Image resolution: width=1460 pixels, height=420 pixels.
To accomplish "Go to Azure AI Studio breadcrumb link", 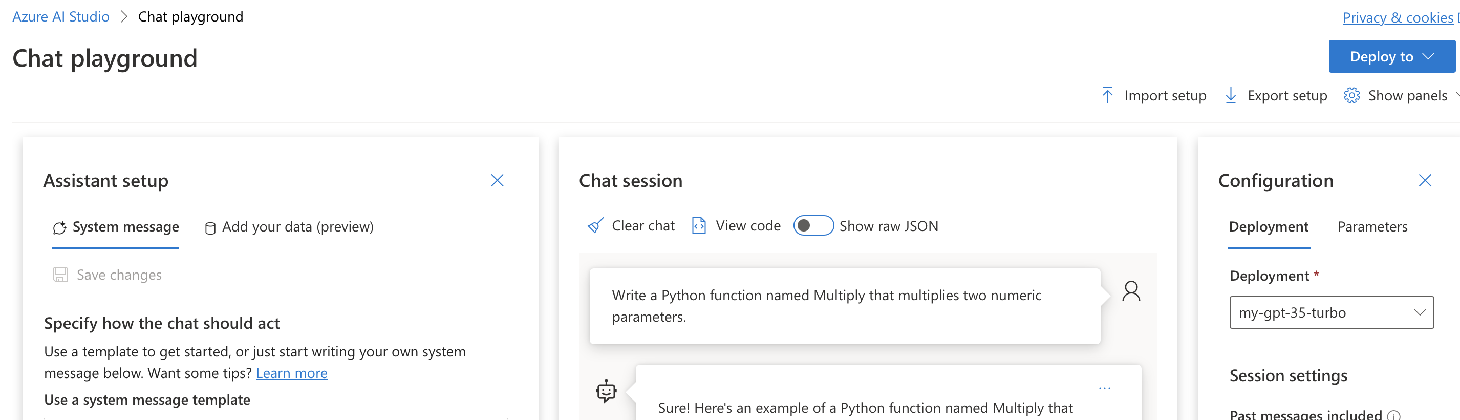I will point(60,16).
